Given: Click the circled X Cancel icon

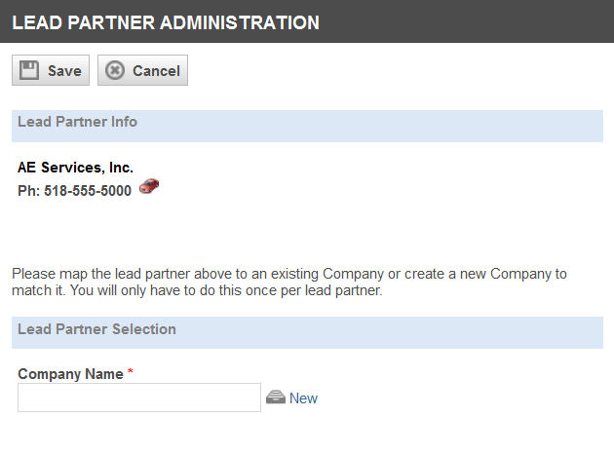Looking at the screenshot, I should 115,70.
